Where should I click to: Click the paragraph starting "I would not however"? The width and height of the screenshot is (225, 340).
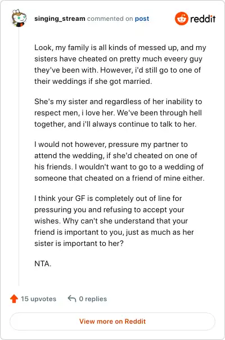[119, 161]
